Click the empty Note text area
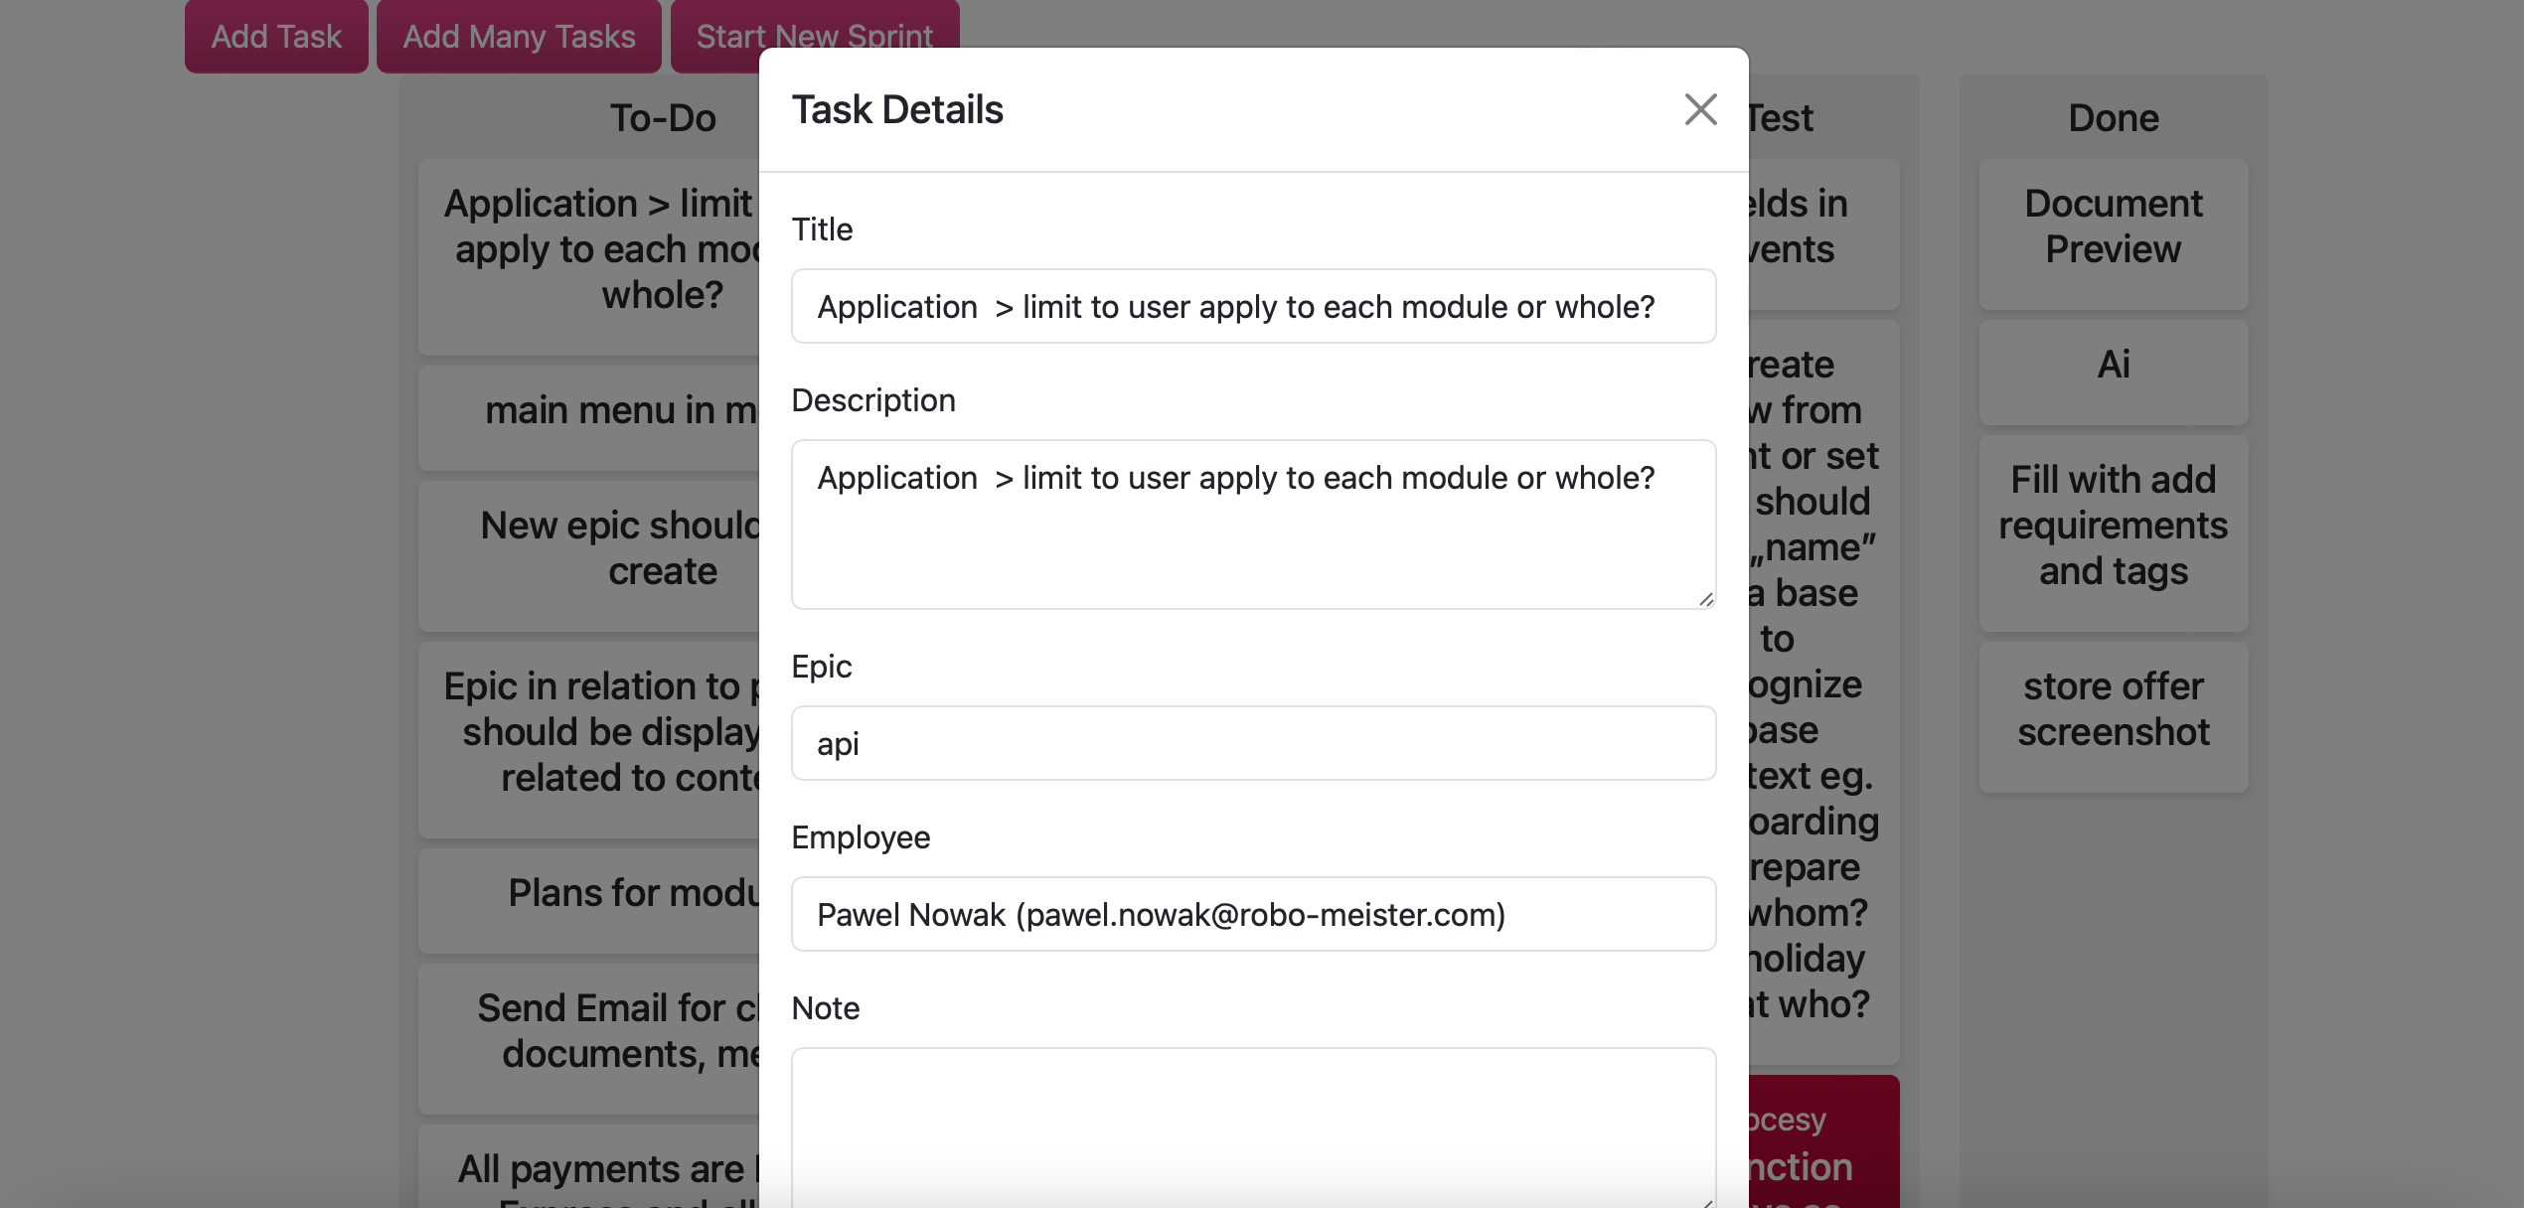 1253,1127
